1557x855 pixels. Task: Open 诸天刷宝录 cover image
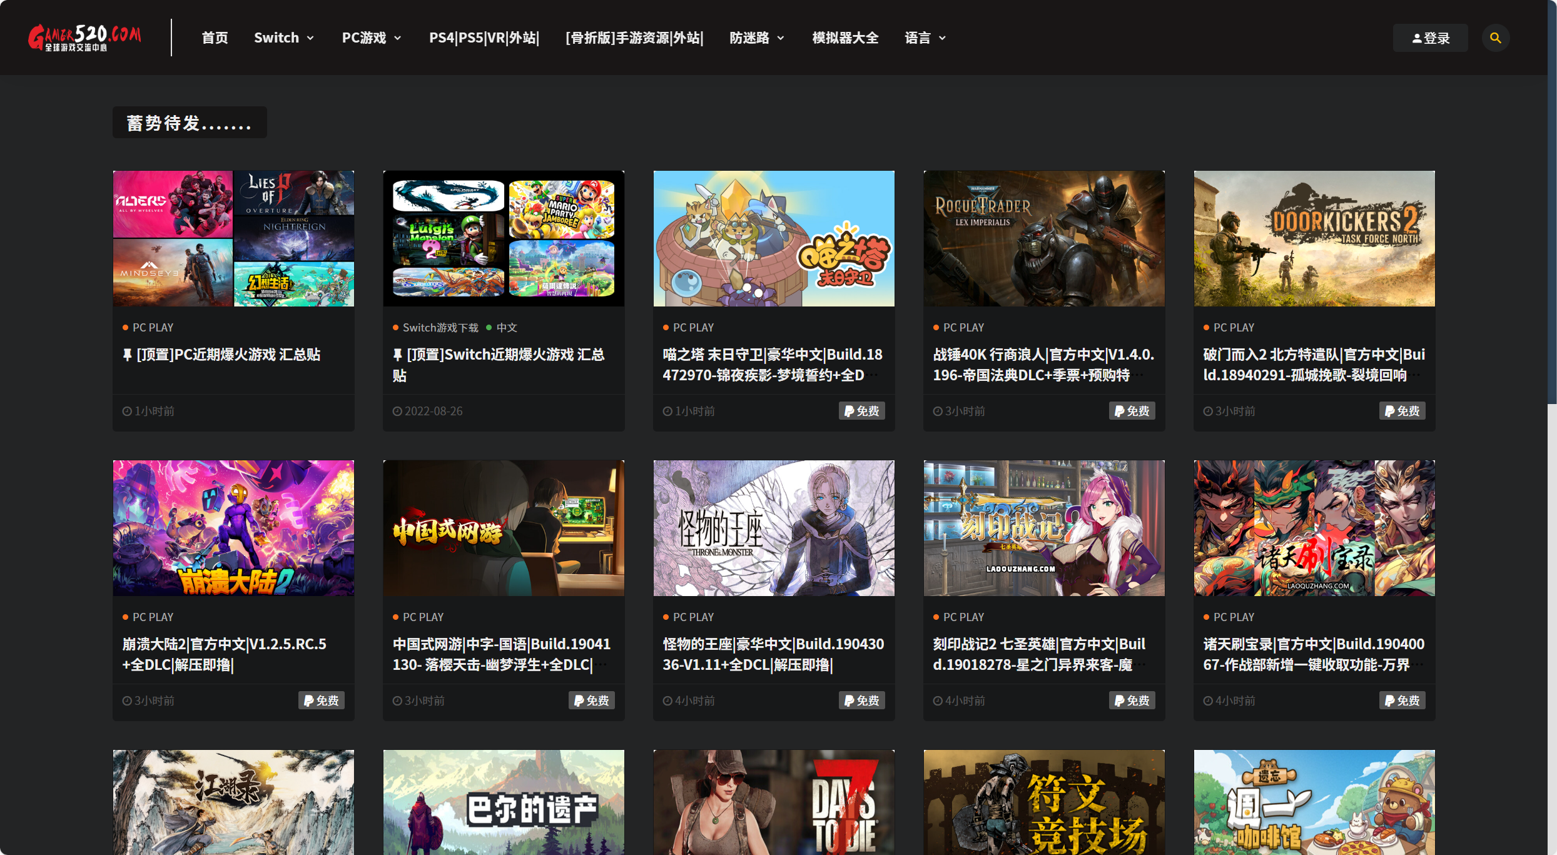point(1314,528)
